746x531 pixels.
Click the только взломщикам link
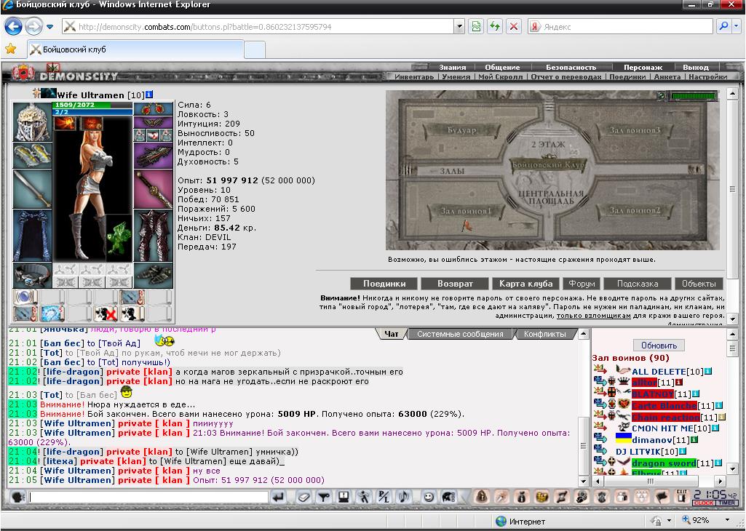point(594,316)
